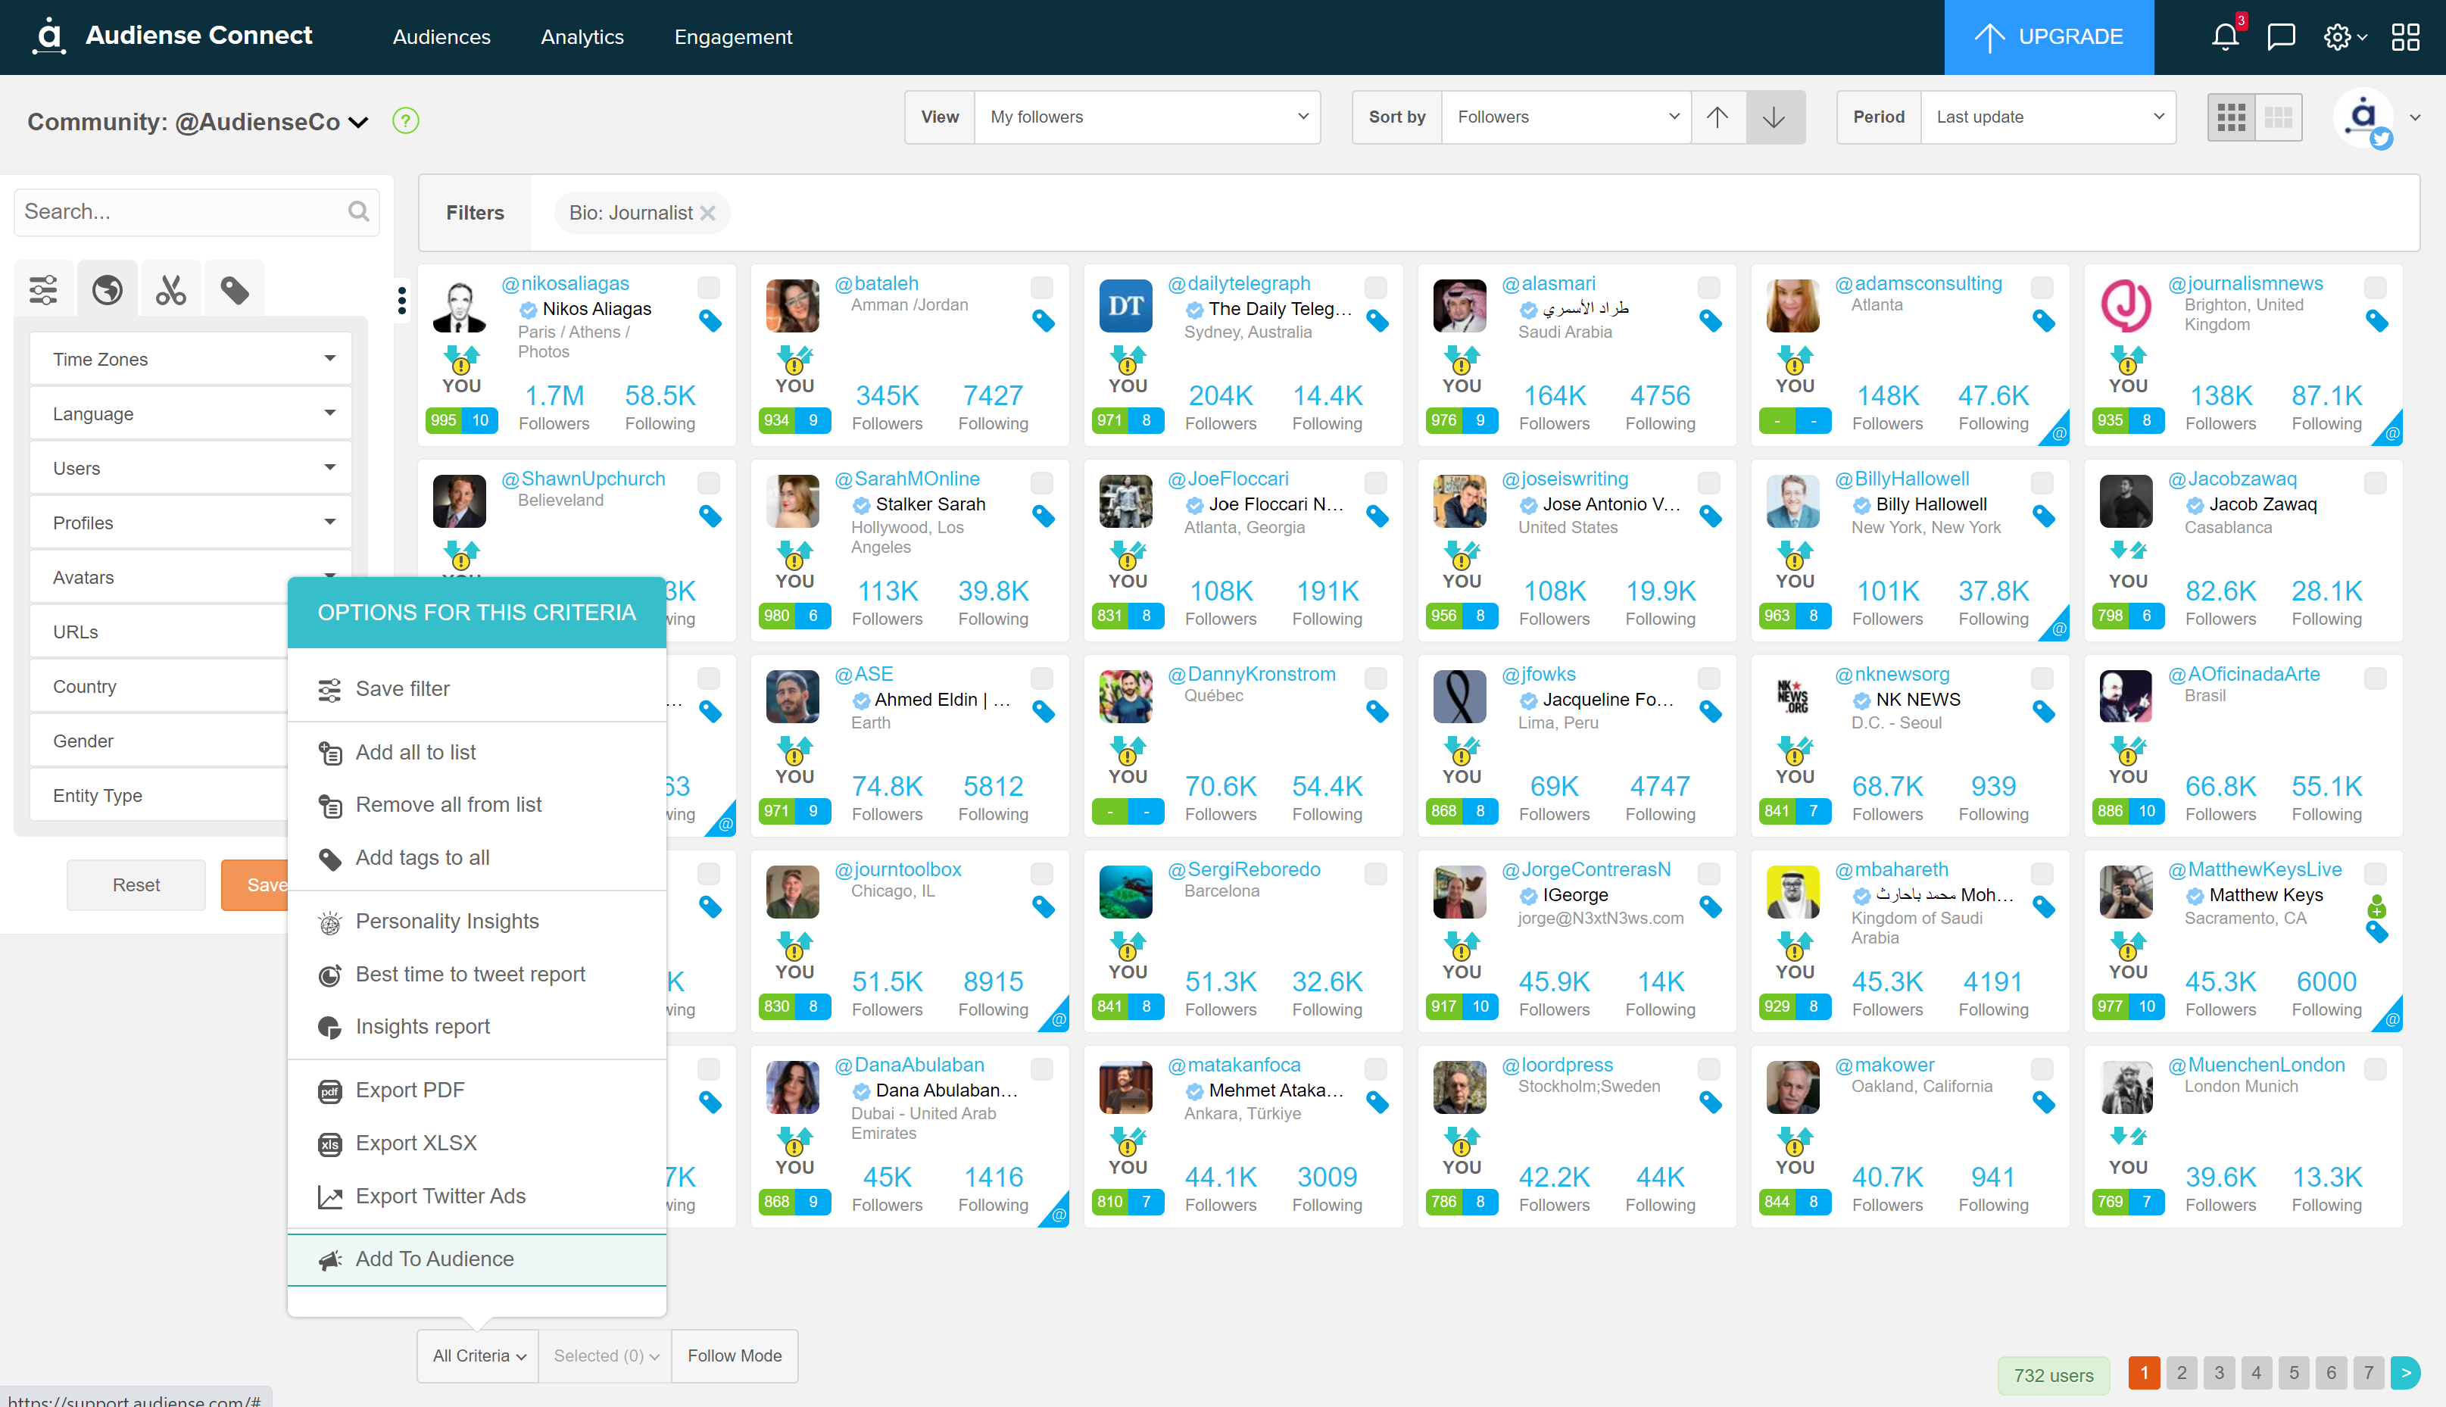The image size is (2446, 1407).
Task: Open the Analytics menu
Action: [x=582, y=36]
